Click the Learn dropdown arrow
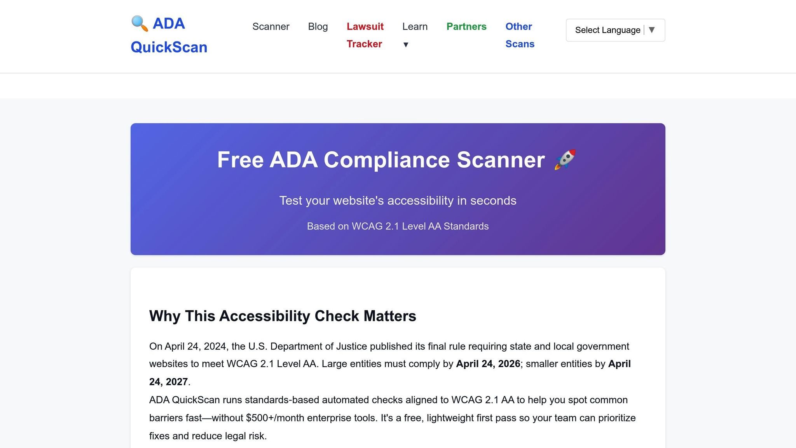 click(406, 45)
